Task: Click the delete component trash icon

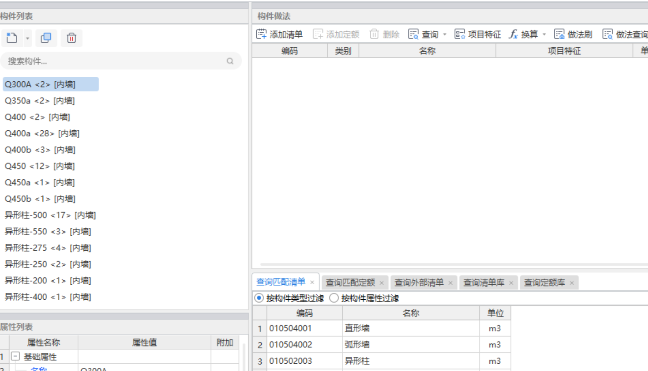Action: tap(71, 38)
